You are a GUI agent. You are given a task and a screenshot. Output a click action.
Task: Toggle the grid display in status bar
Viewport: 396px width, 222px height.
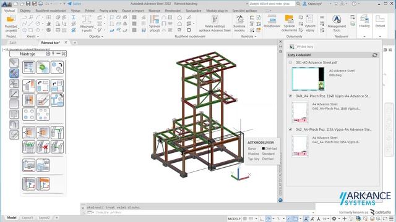click(x=245, y=219)
